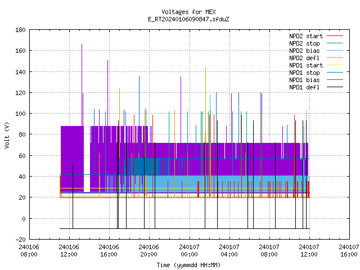Image resolution: width=360 pixels, height=270 pixels.
Task: Click the 20 y-axis tick label
Action: point(22,197)
